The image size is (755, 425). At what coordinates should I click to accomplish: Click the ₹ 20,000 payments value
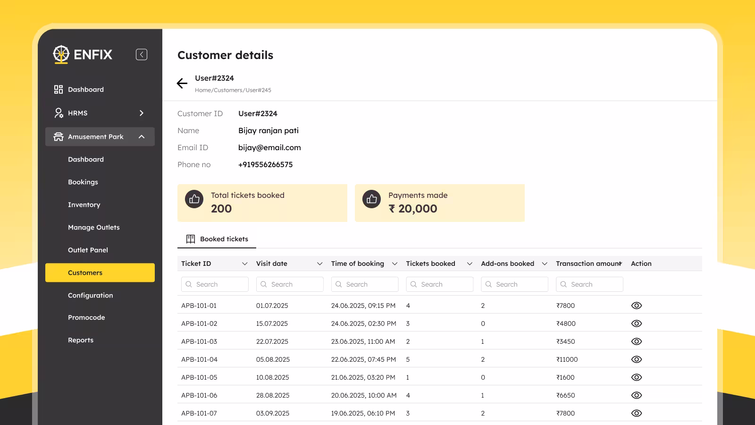413,209
